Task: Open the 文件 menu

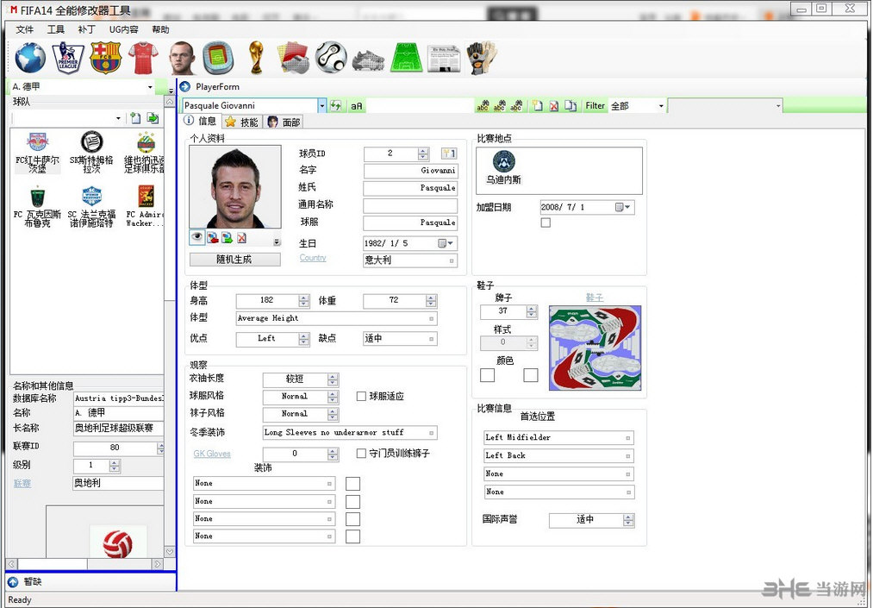Action: (x=24, y=29)
